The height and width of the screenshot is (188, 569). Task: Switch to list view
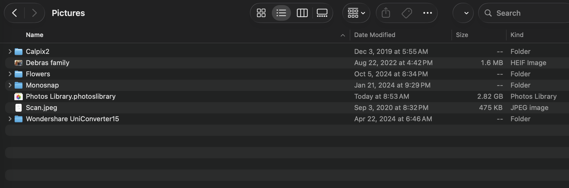click(281, 13)
